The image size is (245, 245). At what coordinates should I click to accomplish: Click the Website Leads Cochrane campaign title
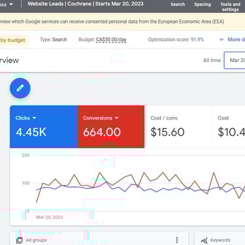86,4
